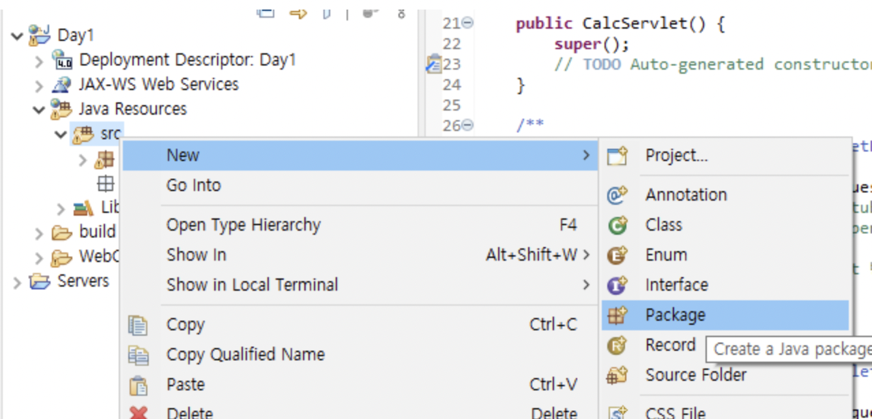872x419 pixels.
Task: Open the New submenu entry
Action: [360, 156]
